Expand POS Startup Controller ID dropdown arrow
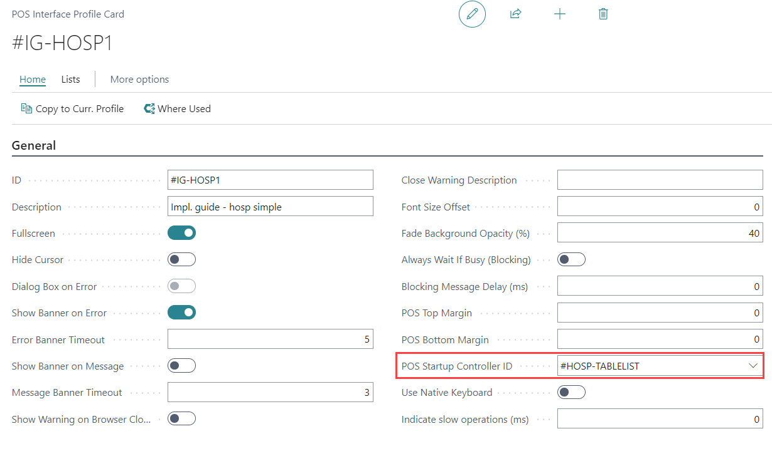 pos(753,366)
